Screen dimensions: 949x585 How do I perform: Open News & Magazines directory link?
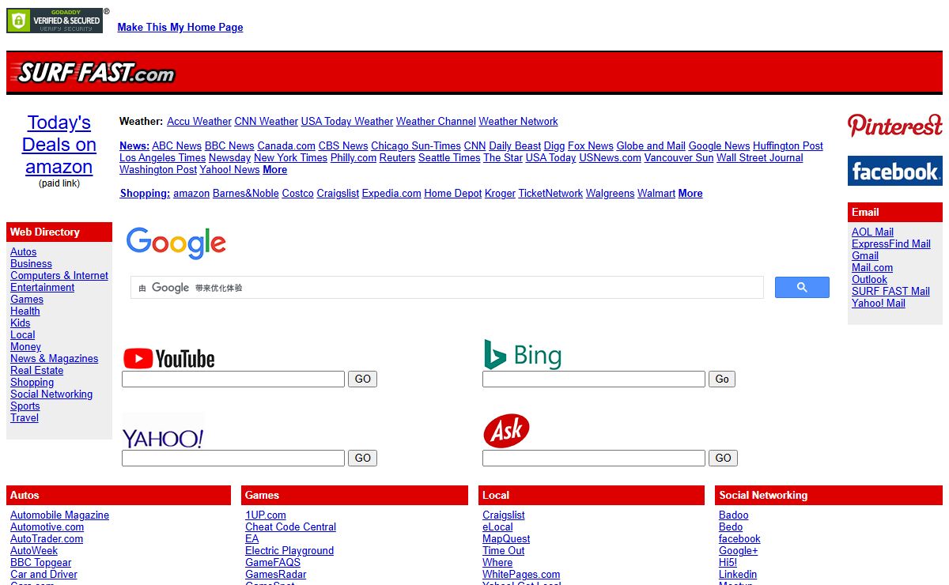(55, 359)
